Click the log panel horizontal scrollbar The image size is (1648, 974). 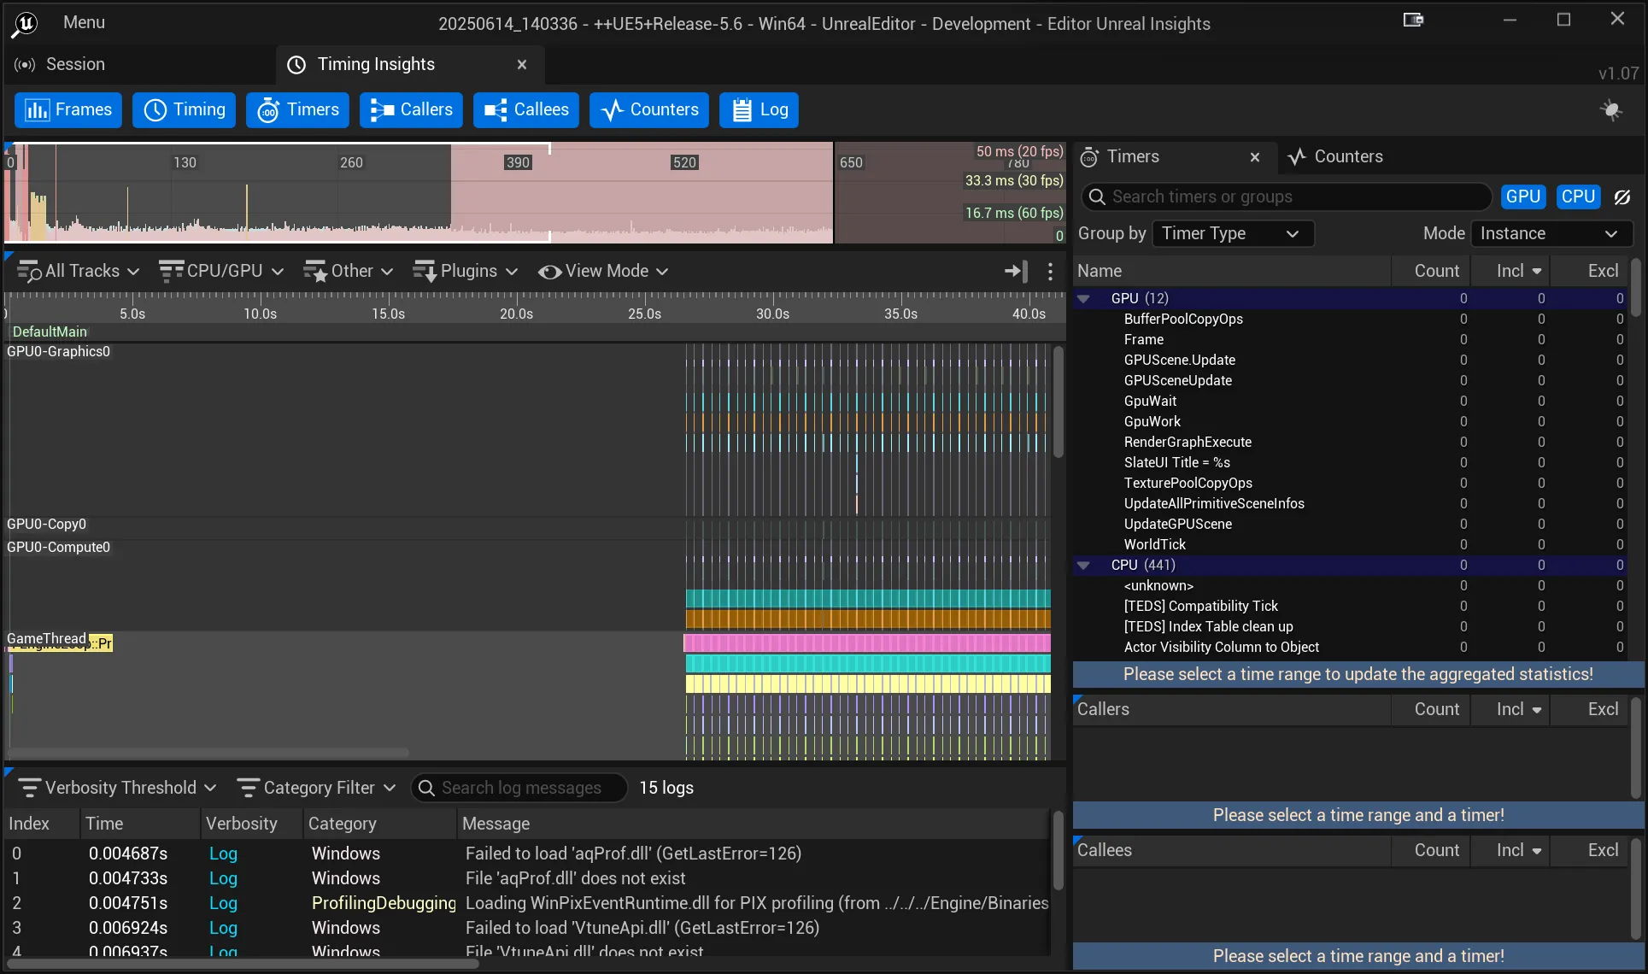243,964
